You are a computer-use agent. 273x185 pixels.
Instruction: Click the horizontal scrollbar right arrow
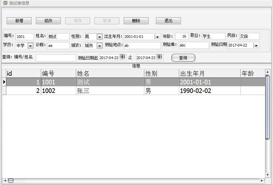coord(262,180)
